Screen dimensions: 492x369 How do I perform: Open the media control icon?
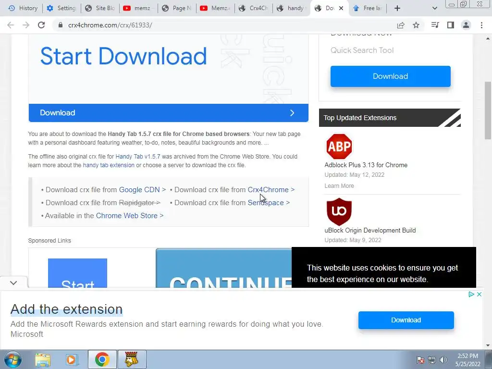coord(435,25)
